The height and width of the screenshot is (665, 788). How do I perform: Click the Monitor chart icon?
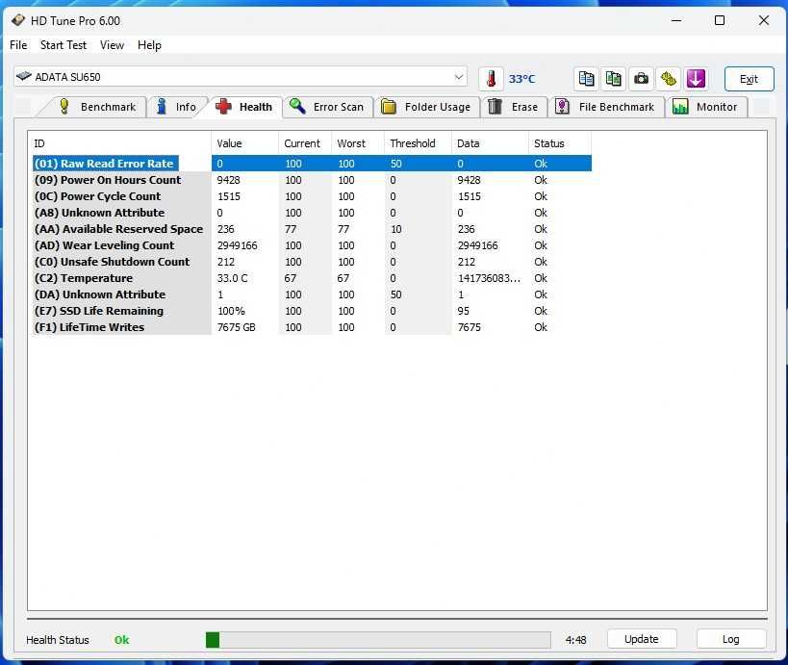click(x=680, y=107)
